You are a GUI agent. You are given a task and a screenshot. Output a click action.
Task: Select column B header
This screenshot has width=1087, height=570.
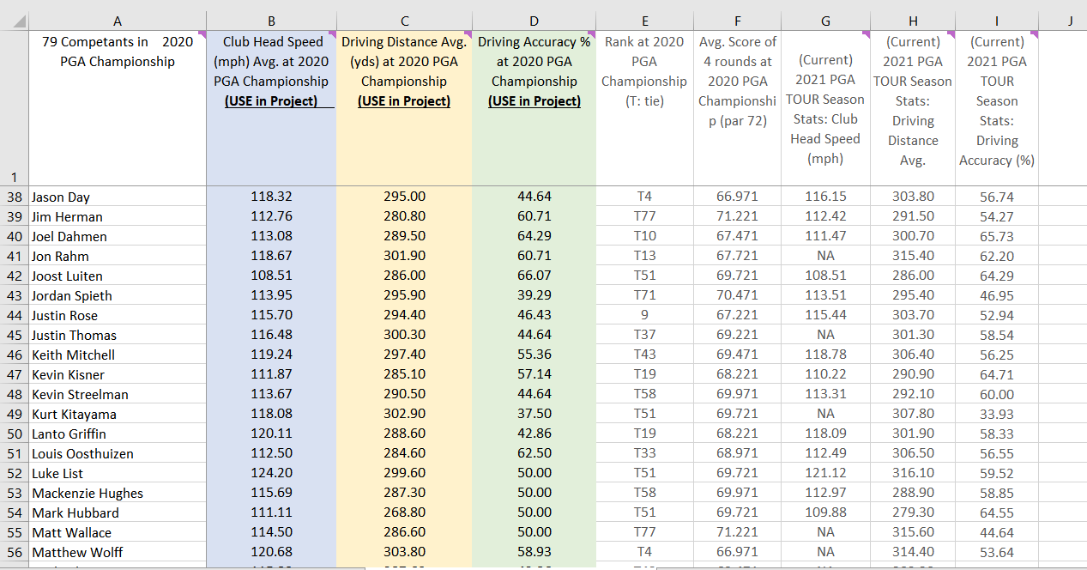coord(271,21)
